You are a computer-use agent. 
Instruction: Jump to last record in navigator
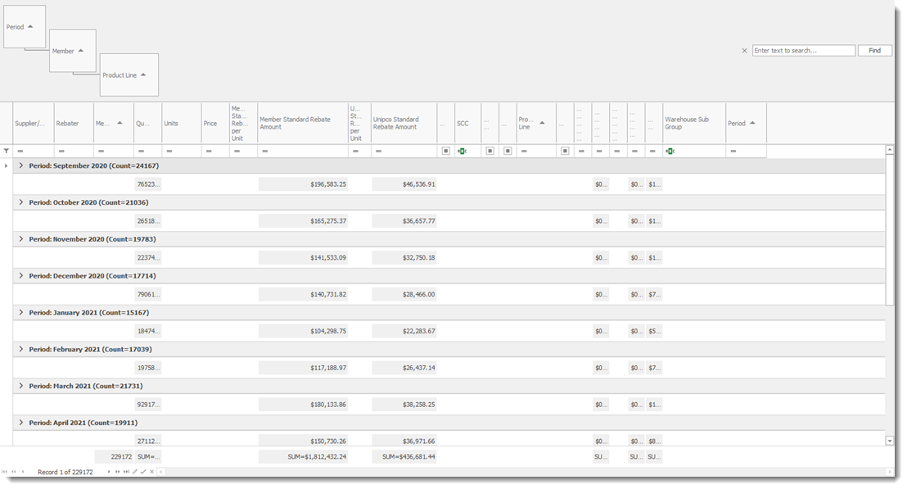pyautogui.click(x=125, y=472)
